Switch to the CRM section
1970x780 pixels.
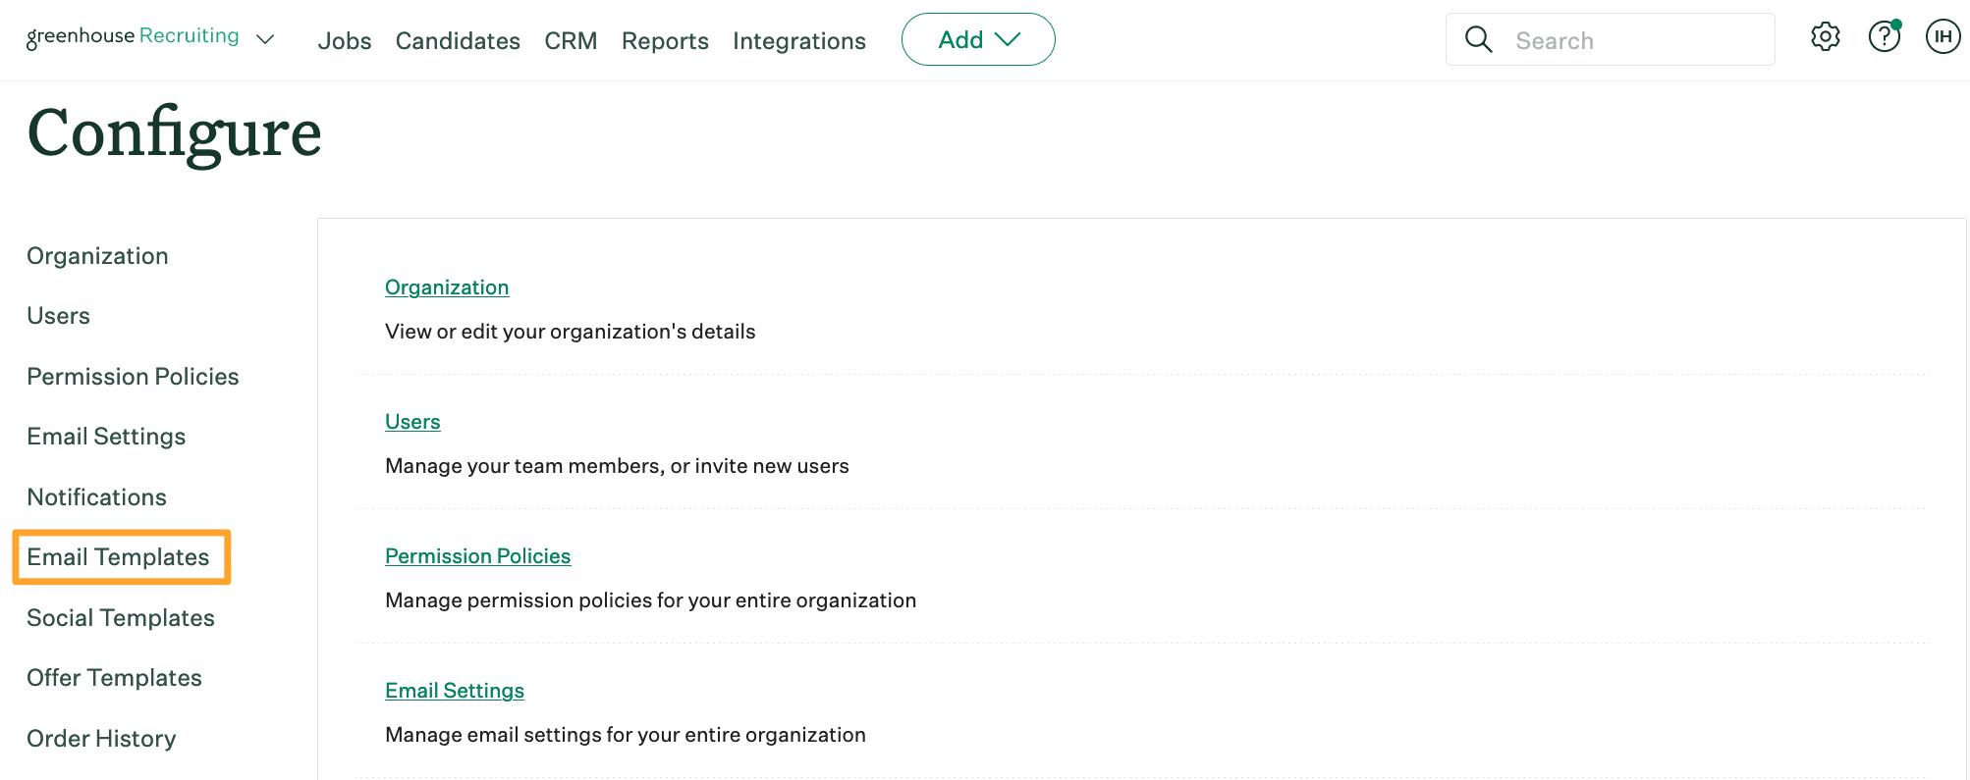click(571, 41)
